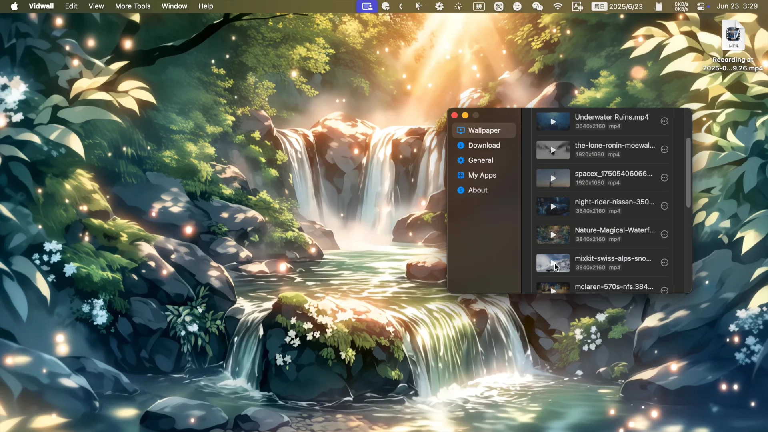Click ellipsis icon beside mixkit-swiss-alps video

pos(664,263)
